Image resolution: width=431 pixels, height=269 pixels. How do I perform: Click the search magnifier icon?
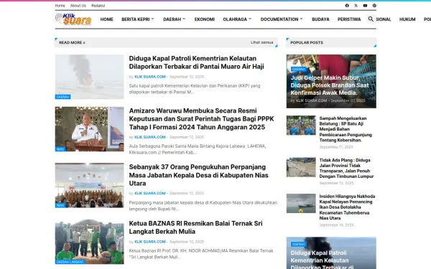[371, 19]
